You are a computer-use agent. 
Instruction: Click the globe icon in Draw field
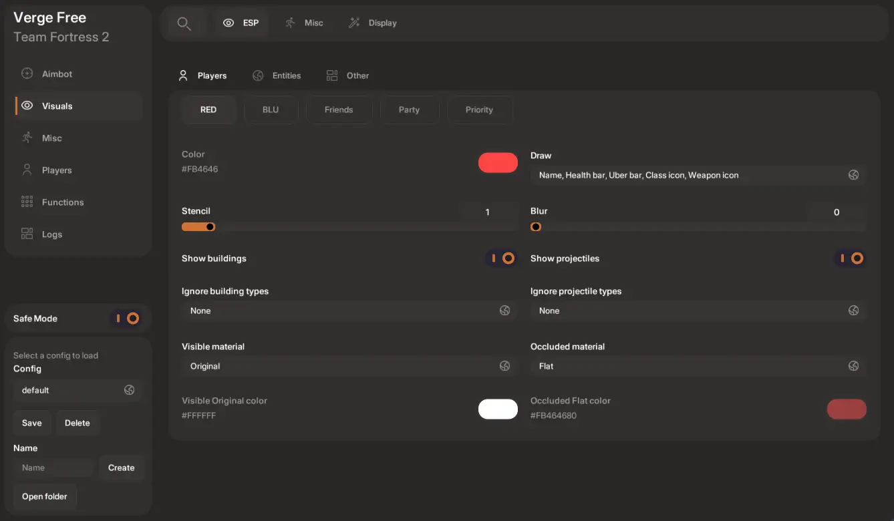pyautogui.click(x=853, y=175)
